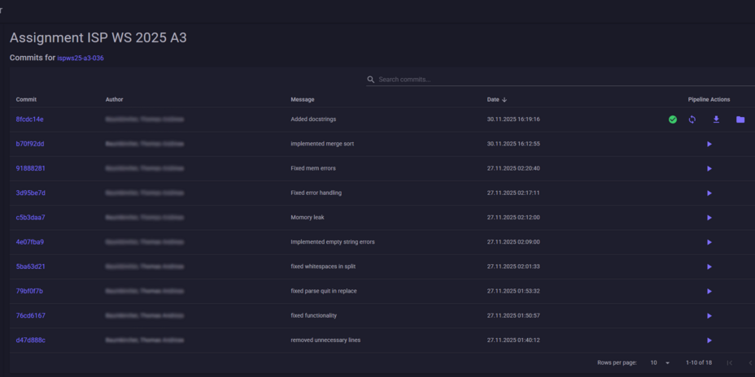Download artifacts for the Added docstrings commit
This screenshot has width=755, height=377.
point(716,119)
